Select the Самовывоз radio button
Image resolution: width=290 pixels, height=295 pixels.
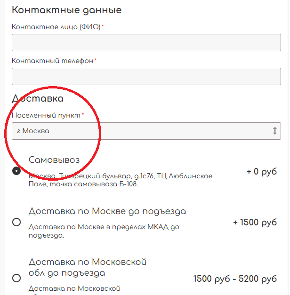(17, 171)
